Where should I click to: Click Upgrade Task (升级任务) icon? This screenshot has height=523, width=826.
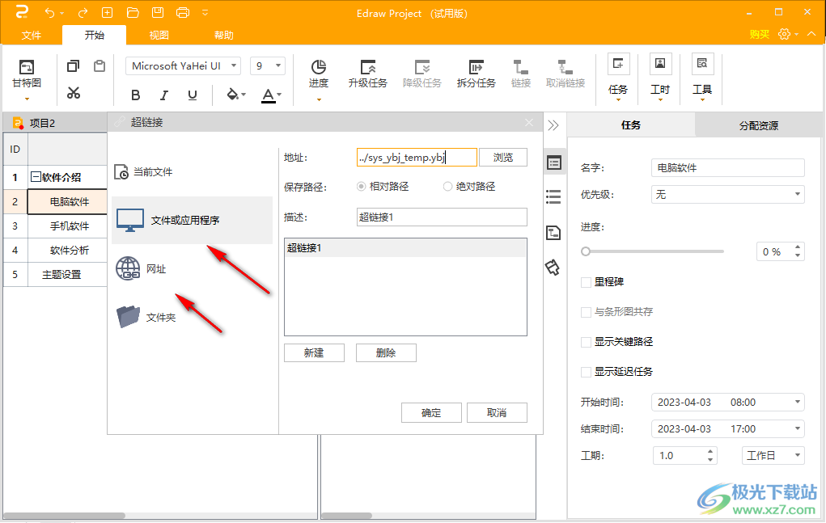[x=368, y=73]
